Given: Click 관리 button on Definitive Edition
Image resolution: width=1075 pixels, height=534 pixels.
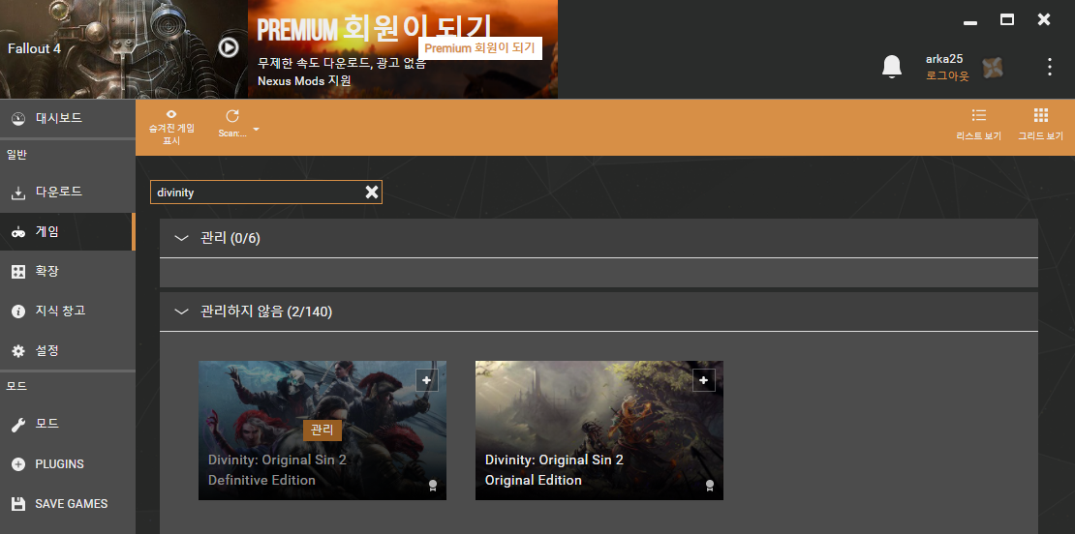Looking at the screenshot, I should coord(322,430).
